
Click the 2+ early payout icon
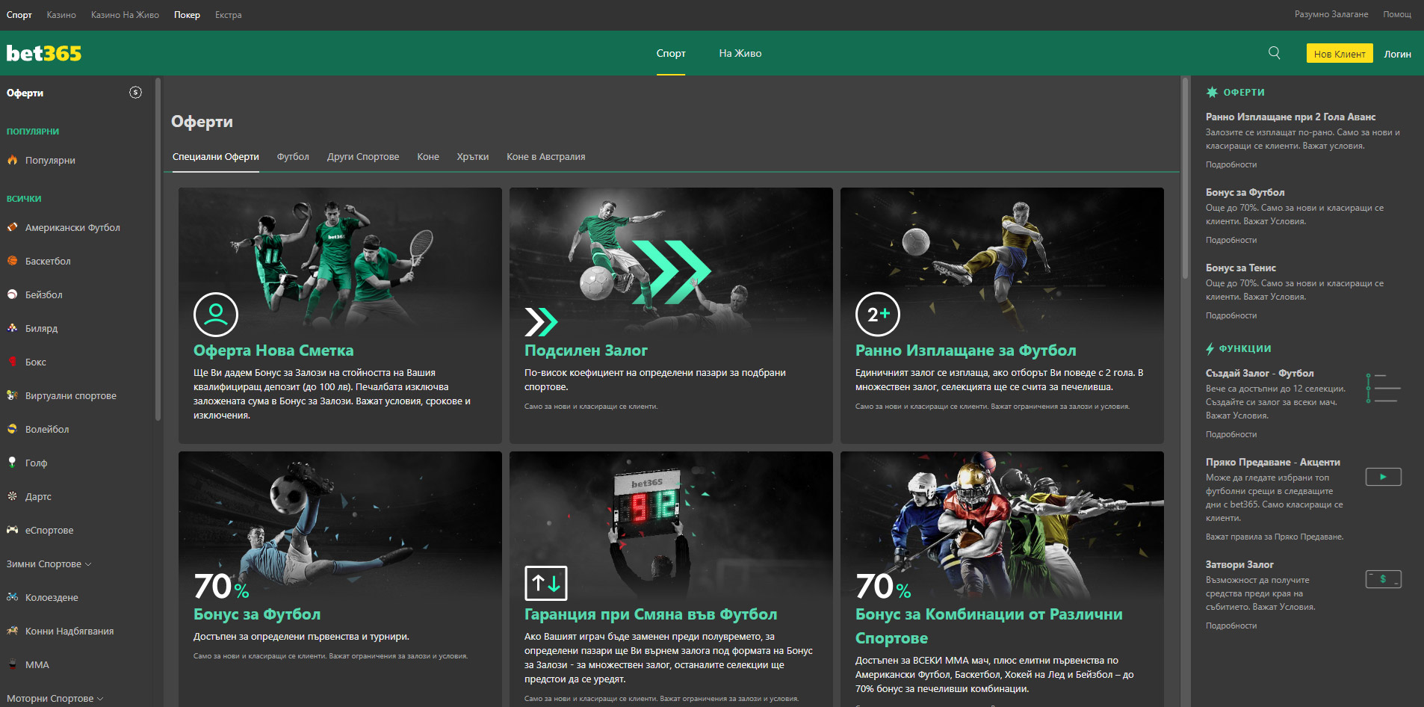[877, 315]
